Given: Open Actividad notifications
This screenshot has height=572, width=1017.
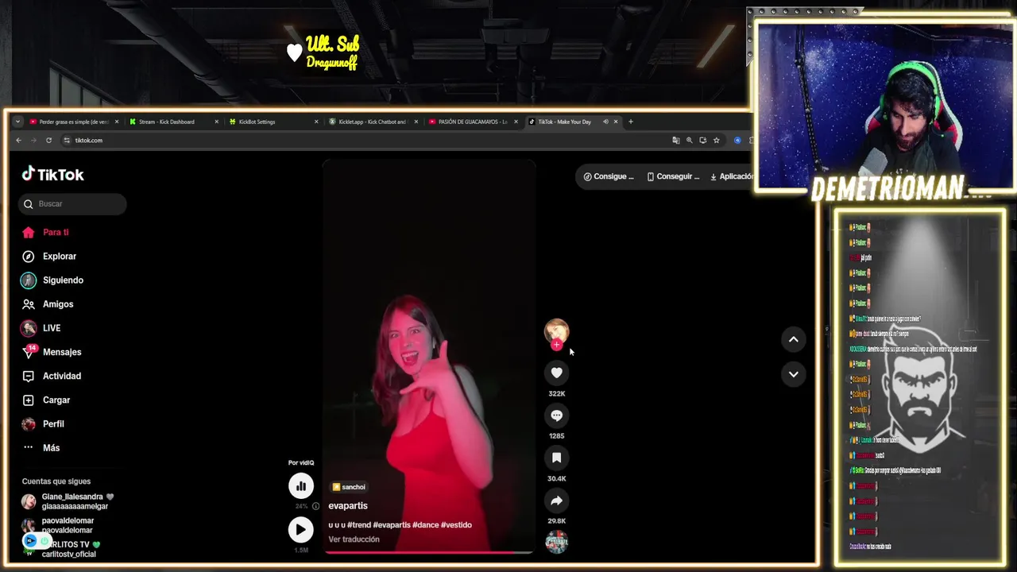Looking at the screenshot, I should 62,376.
